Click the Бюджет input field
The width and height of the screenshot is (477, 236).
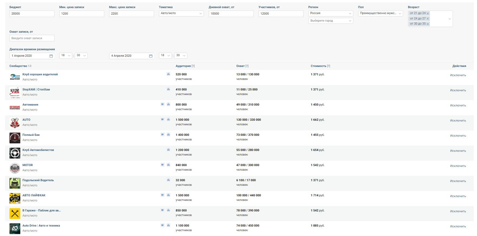click(x=32, y=14)
